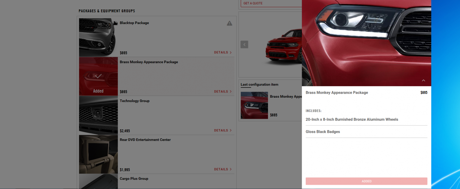Image resolution: width=460 pixels, height=189 pixels.
Task: Select the Rear DVD Entertainment Center thumbnail
Action: coord(98,154)
